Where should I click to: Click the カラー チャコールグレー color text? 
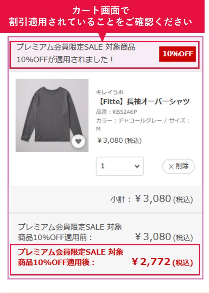(x=129, y=120)
